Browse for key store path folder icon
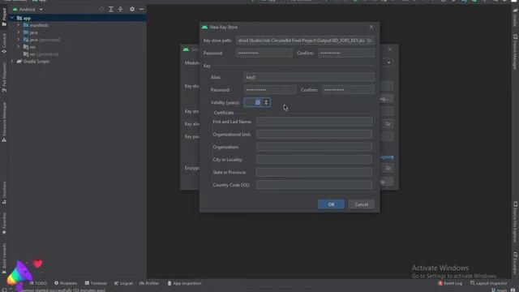 [370, 41]
